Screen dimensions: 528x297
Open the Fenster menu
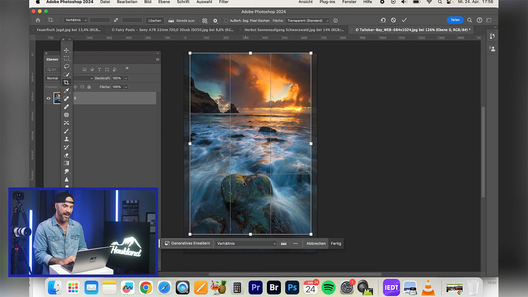[349, 2]
